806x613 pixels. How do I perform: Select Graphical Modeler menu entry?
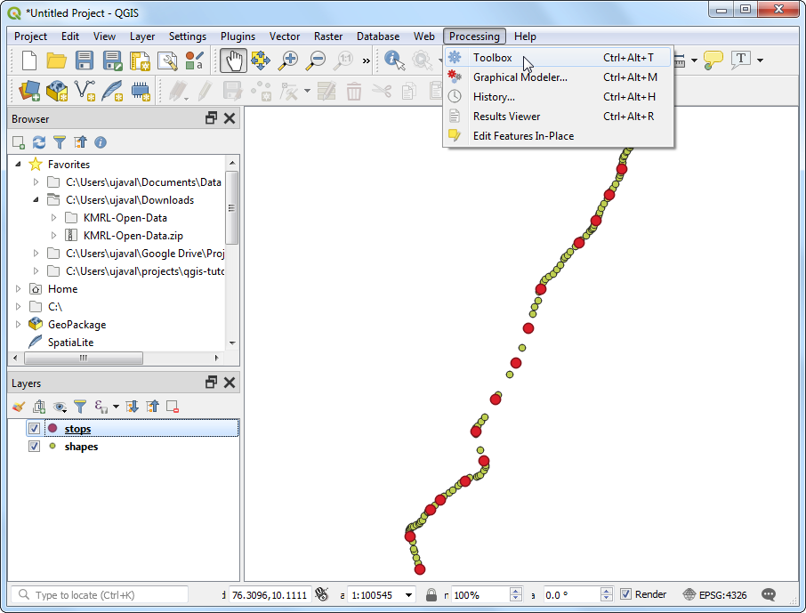[x=520, y=77]
